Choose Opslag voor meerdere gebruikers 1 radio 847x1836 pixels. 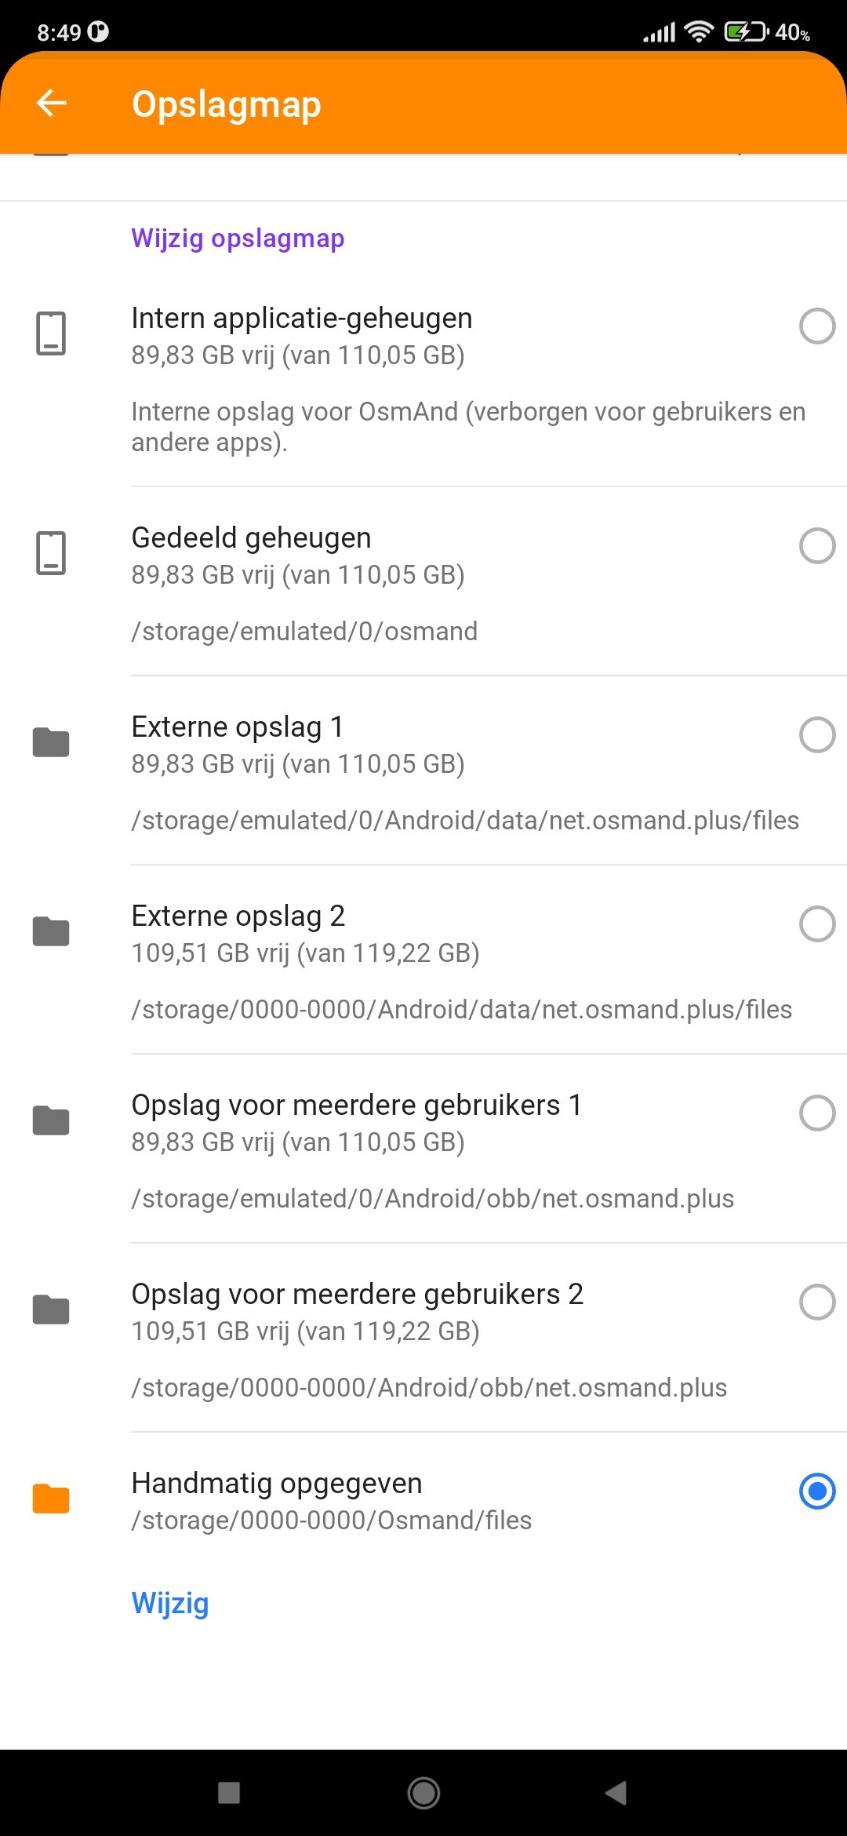tap(816, 1113)
